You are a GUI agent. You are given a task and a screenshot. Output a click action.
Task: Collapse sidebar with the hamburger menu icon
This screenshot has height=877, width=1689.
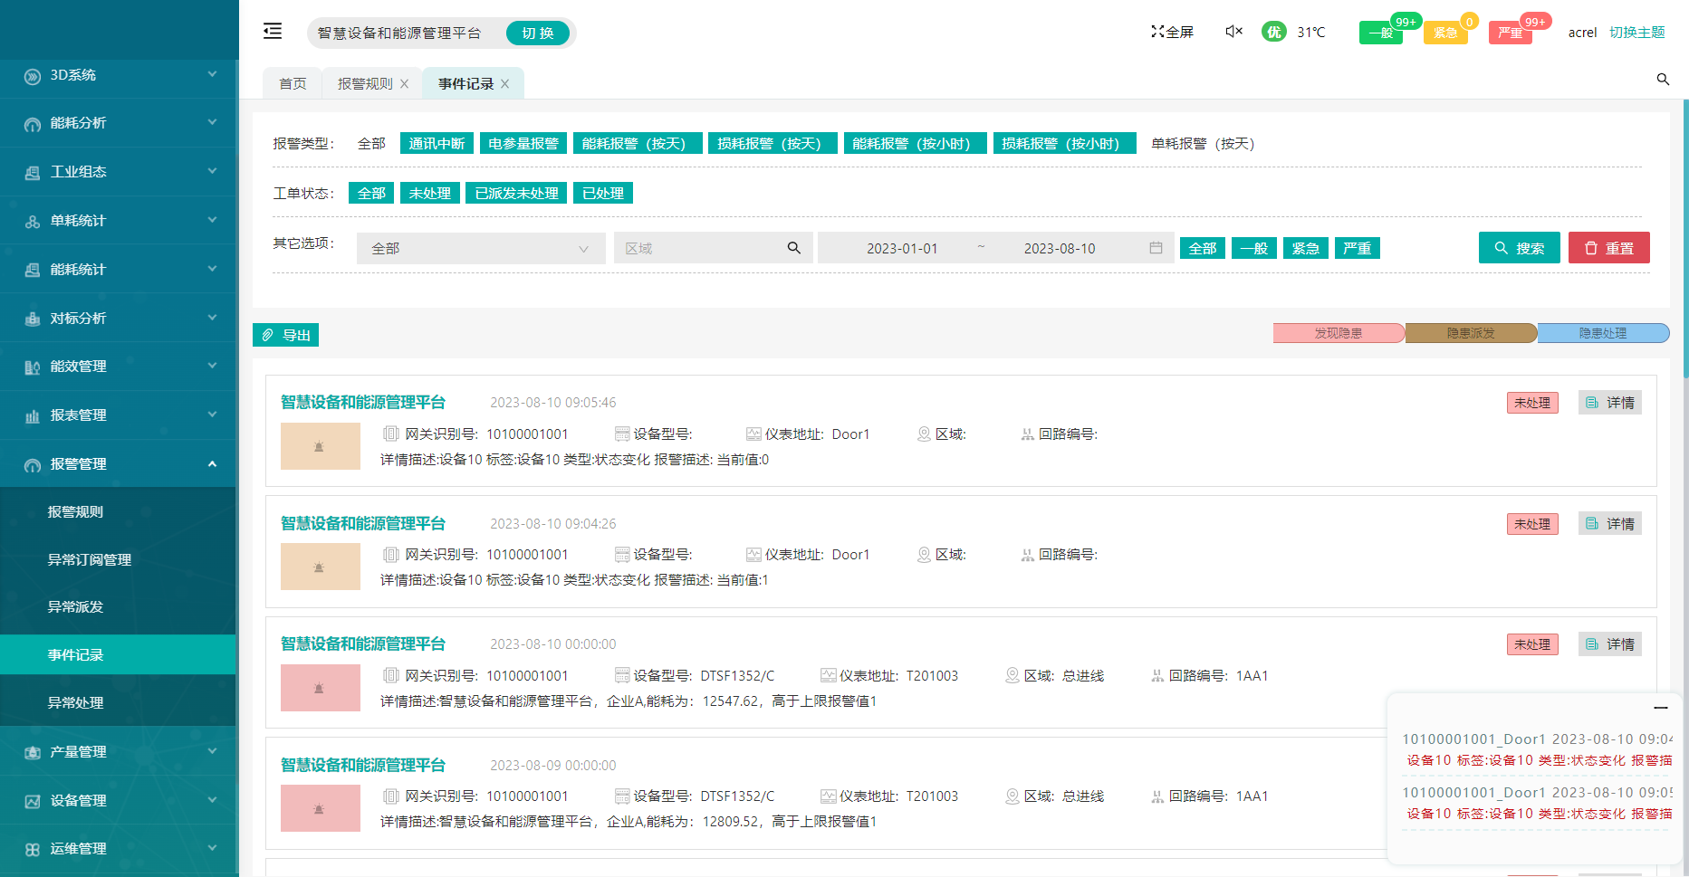tap(273, 32)
